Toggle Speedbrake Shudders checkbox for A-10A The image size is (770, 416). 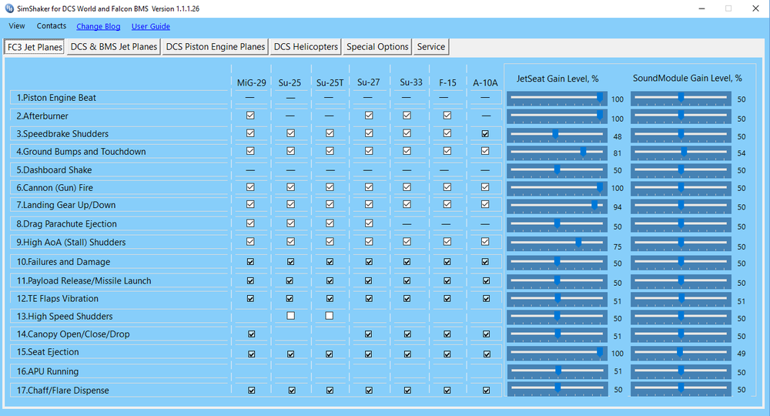click(x=485, y=133)
